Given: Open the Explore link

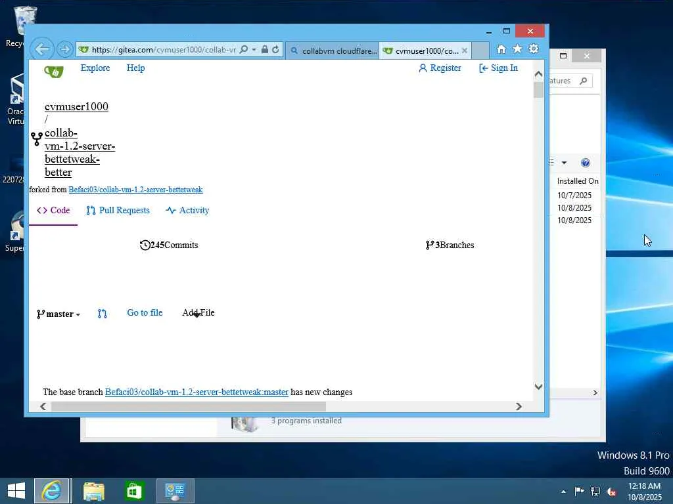Looking at the screenshot, I should tap(95, 68).
